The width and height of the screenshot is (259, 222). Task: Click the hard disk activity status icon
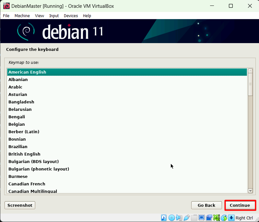point(164,218)
